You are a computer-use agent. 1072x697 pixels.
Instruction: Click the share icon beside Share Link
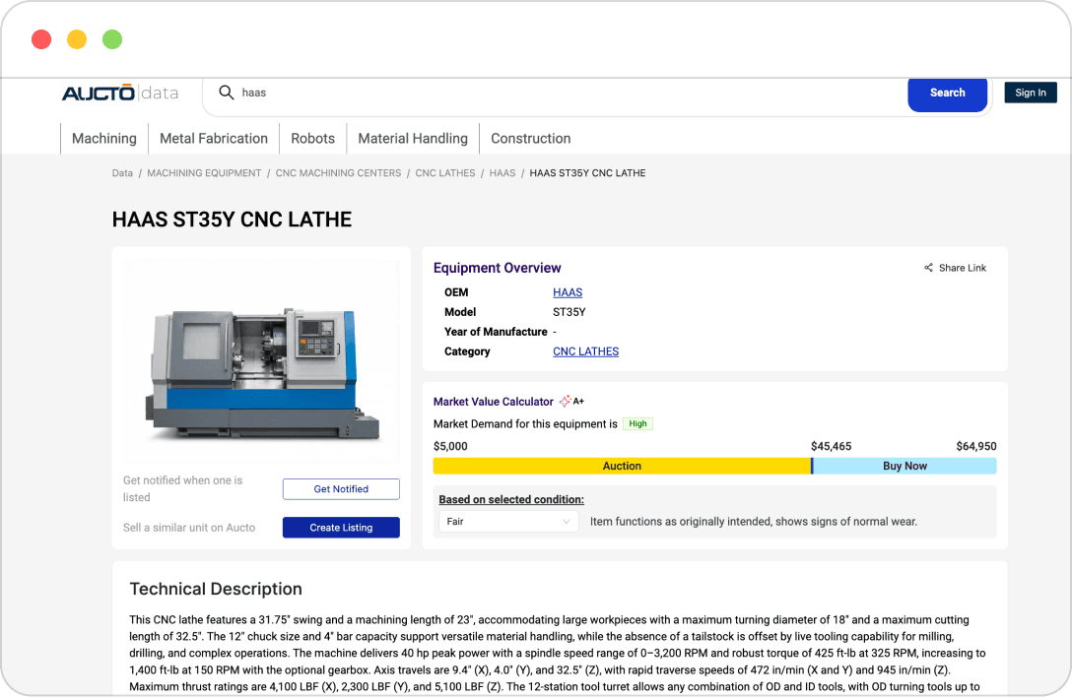click(x=928, y=268)
